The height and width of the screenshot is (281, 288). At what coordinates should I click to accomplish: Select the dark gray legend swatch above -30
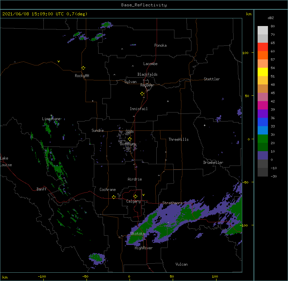(263, 172)
